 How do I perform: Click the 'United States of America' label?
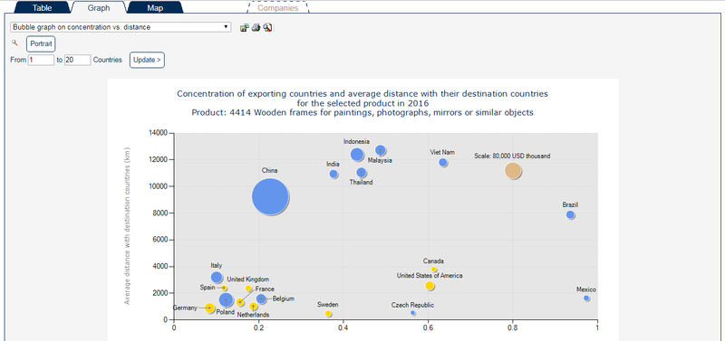430,276
